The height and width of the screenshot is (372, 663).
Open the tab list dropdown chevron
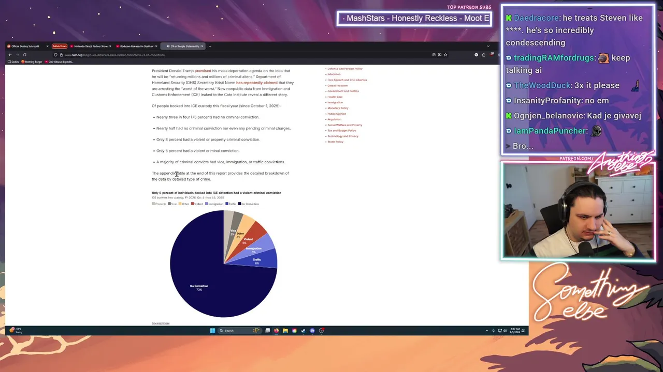[487, 46]
